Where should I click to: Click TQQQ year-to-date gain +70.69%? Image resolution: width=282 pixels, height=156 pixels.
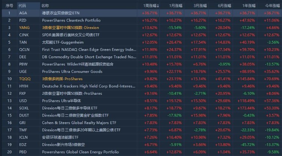[x=271, y=79]
